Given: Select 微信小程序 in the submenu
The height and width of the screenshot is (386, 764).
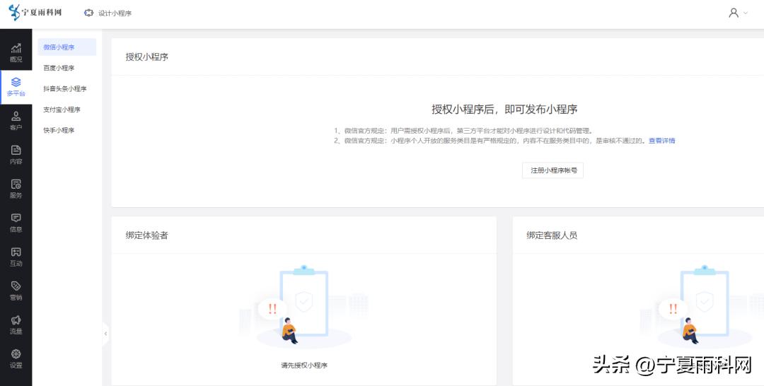Looking at the screenshot, I should [x=59, y=47].
